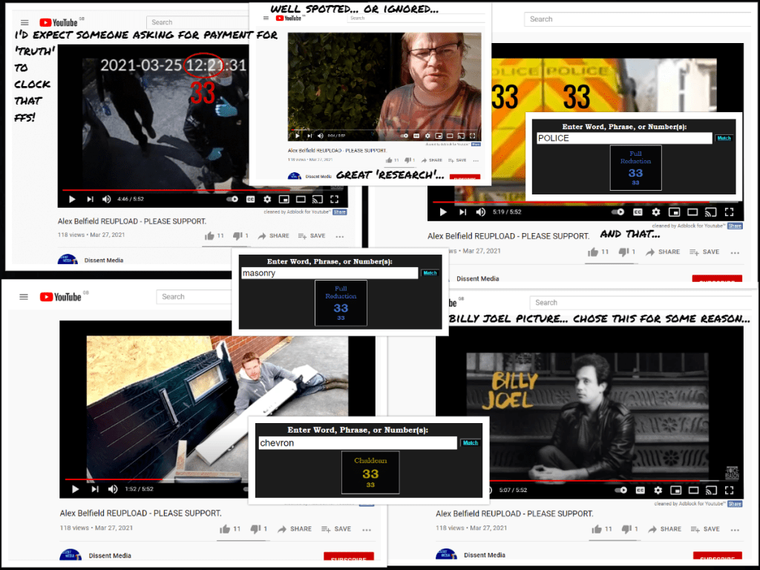Mute the volume in the 1:52 video

tap(113, 489)
